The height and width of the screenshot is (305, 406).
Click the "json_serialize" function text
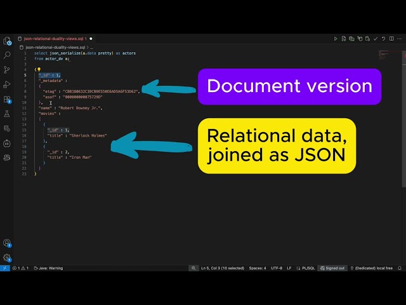point(65,53)
